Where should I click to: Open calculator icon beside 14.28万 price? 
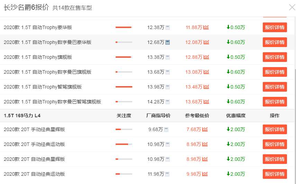pyautogui.click(x=168, y=102)
